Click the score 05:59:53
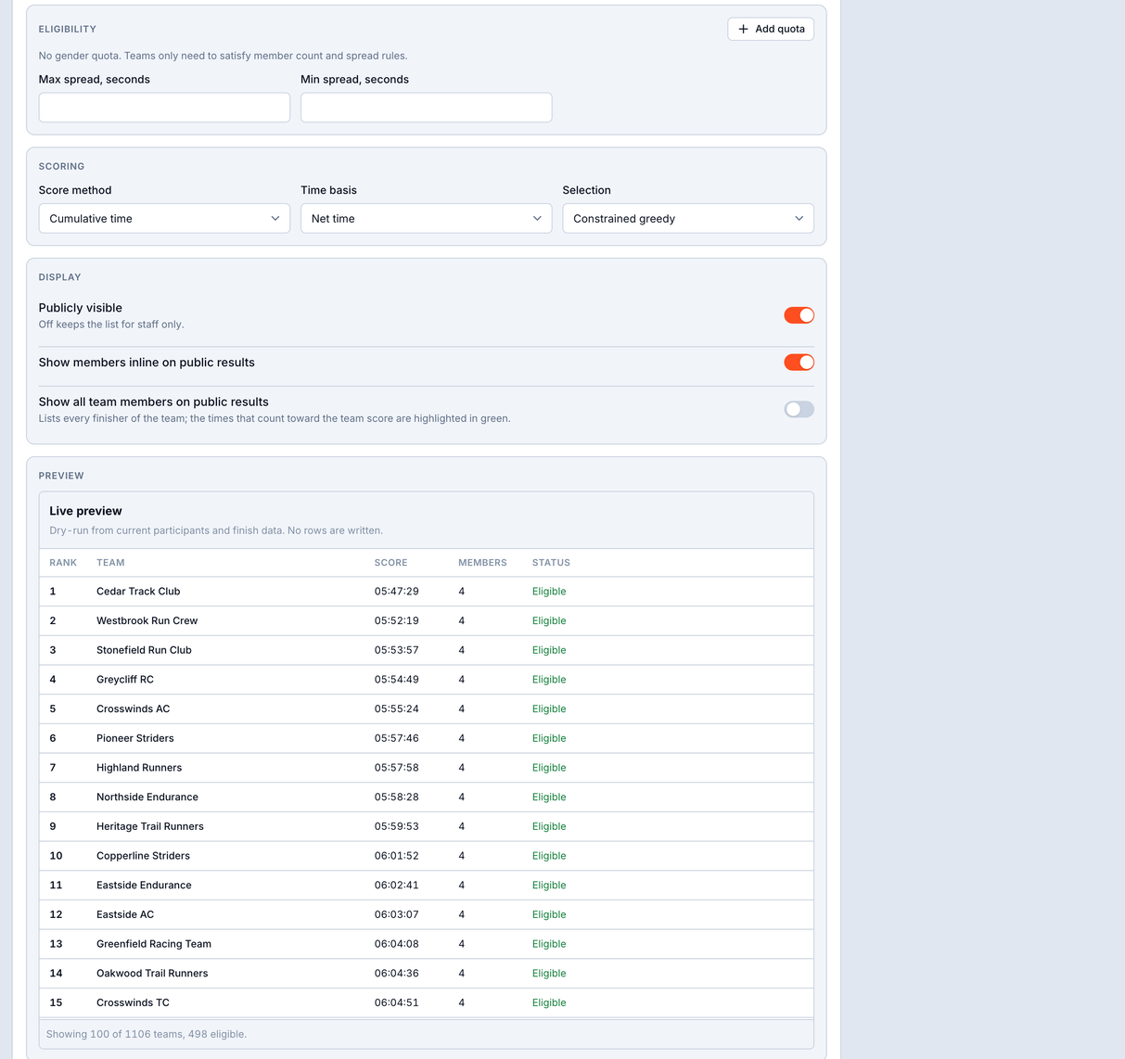 coord(397,826)
